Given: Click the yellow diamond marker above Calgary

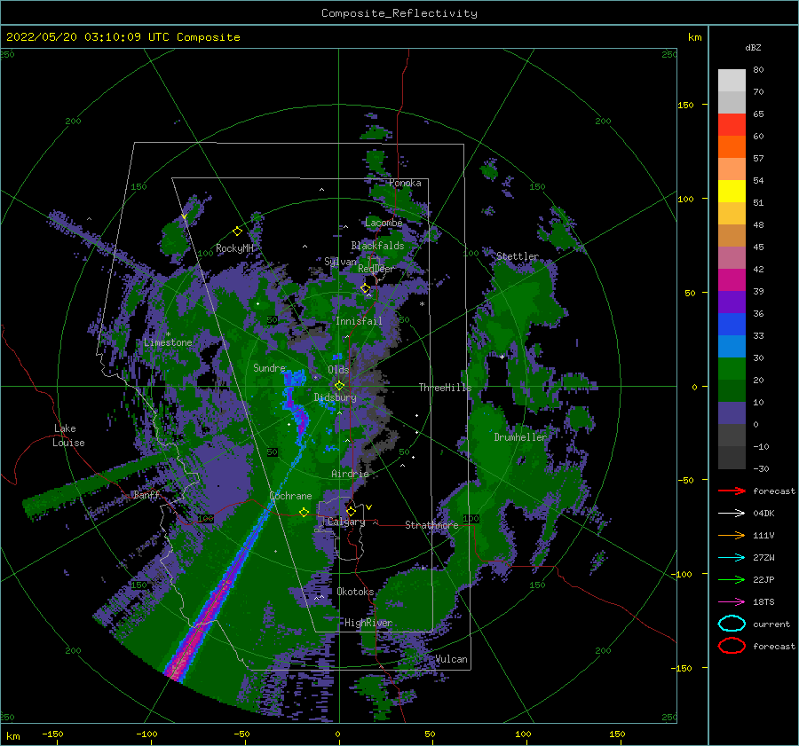Looking at the screenshot, I should (351, 511).
